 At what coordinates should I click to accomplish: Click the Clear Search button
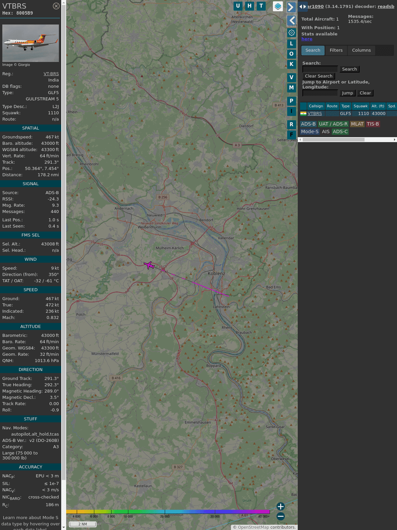click(319, 76)
